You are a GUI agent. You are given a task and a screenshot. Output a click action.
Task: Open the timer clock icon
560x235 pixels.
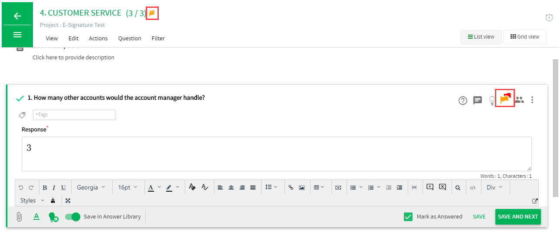tap(549, 17)
